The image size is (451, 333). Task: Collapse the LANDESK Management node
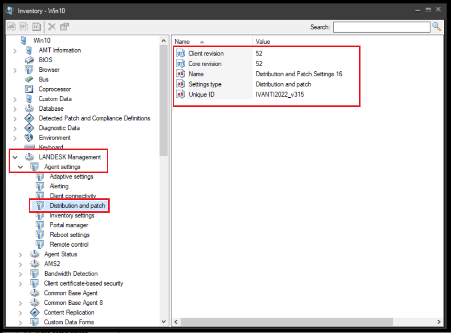tap(15, 157)
